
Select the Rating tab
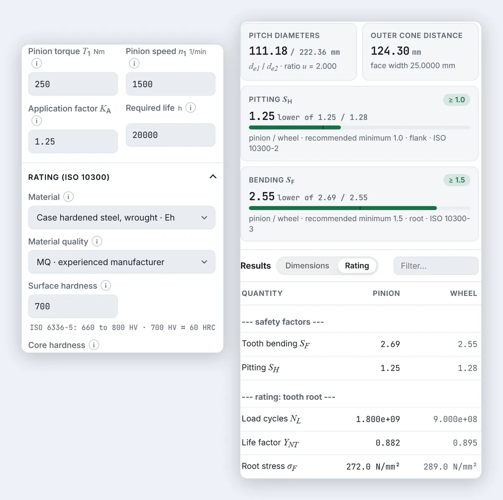[x=357, y=266]
